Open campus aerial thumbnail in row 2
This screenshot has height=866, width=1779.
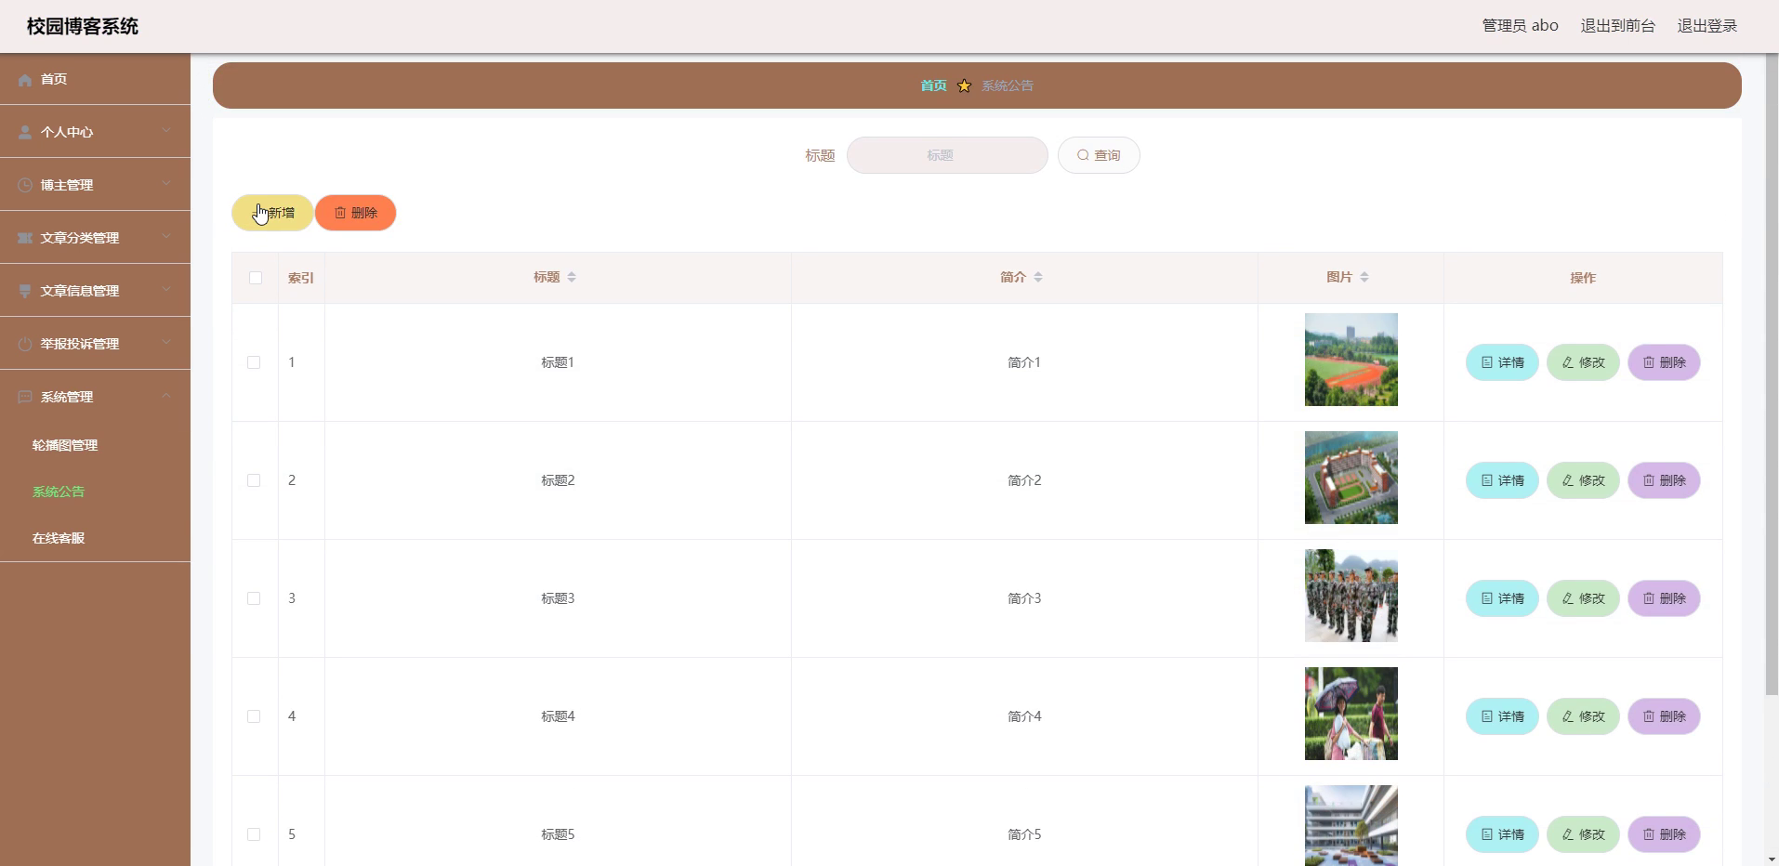(1351, 478)
